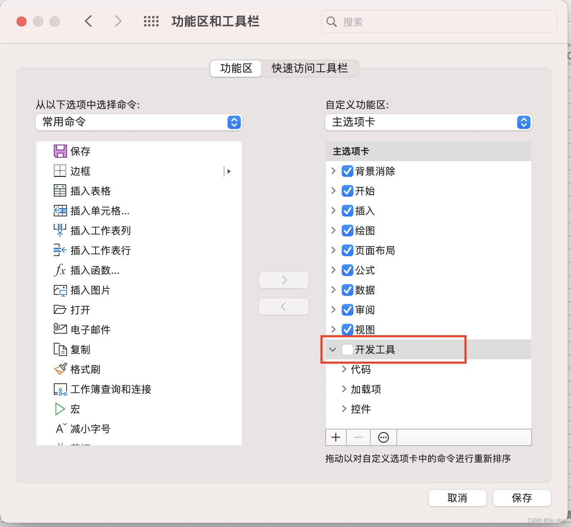
Task: Expand the 控件 subgroup
Action: [x=344, y=408]
